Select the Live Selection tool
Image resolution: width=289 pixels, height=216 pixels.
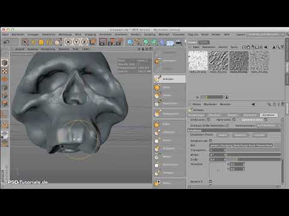pos(25,42)
